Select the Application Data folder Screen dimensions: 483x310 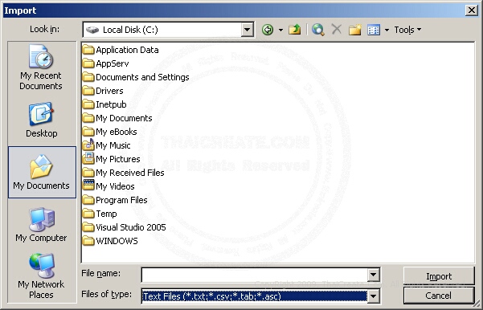point(121,50)
